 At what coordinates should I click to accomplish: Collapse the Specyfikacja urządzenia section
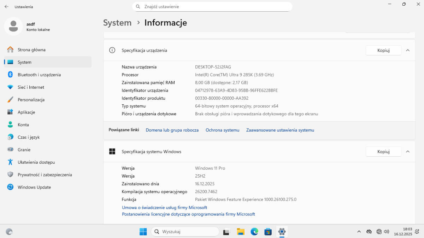(408, 50)
